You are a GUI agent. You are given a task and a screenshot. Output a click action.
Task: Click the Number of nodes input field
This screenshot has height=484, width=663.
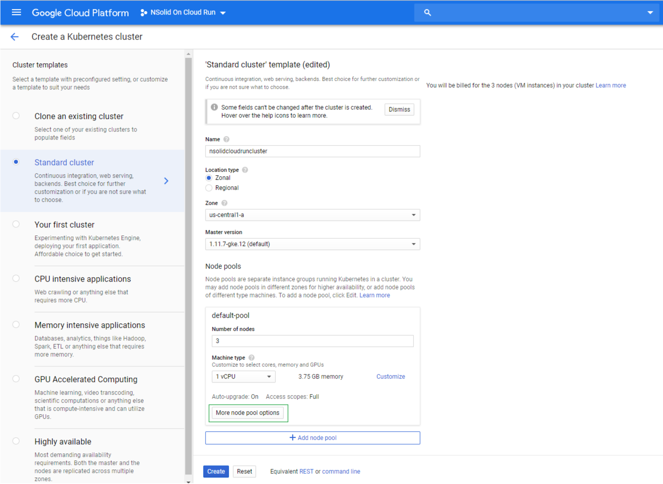[x=312, y=341]
